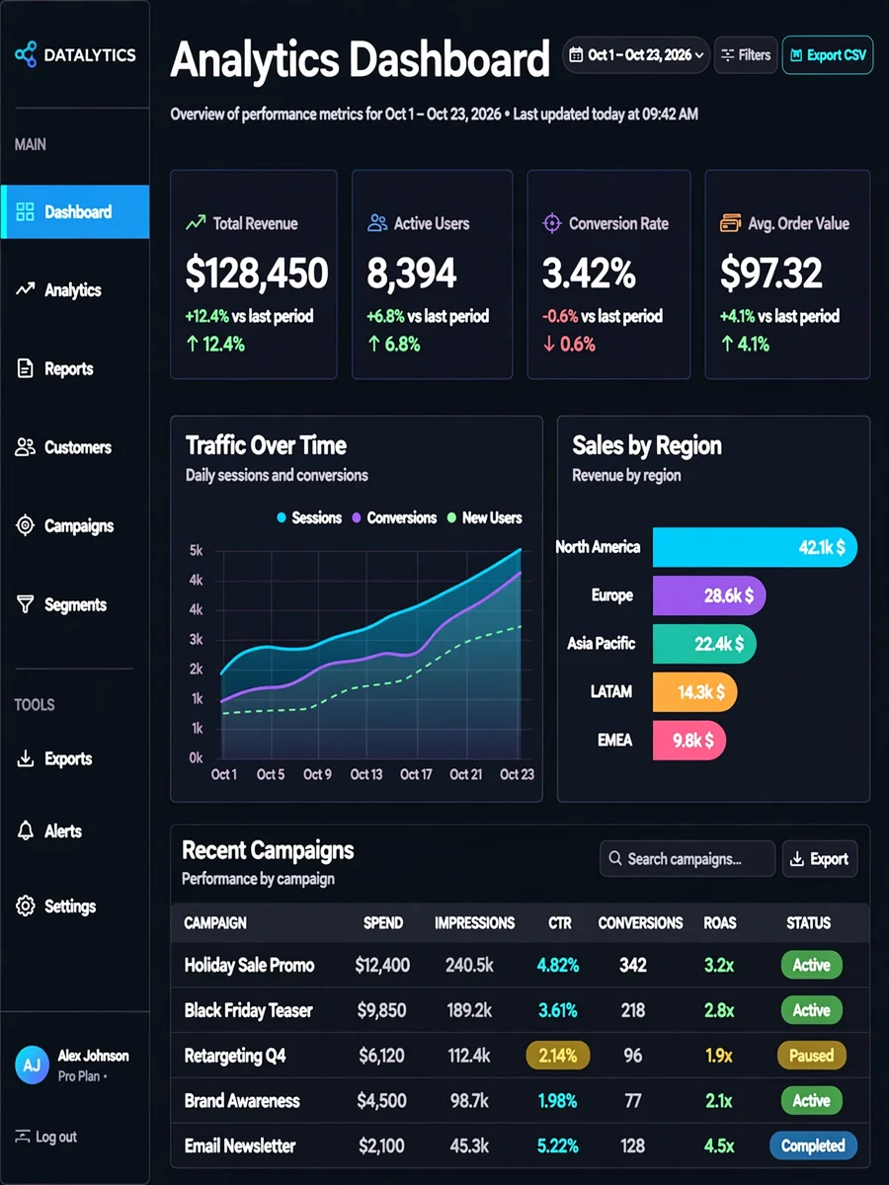The width and height of the screenshot is (889, 1185).
Task: Click the $128,450 Total Revenue value
Action: 257,274
